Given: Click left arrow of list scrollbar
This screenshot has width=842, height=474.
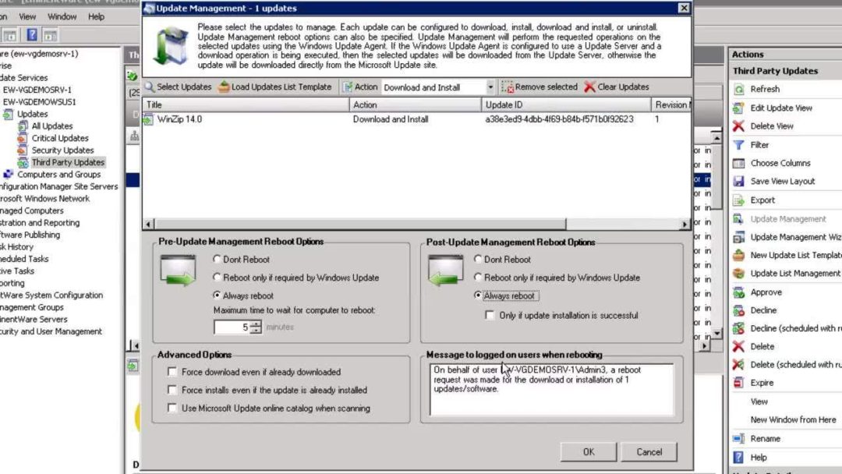Looking at the screenshot, I should (149, 224).
